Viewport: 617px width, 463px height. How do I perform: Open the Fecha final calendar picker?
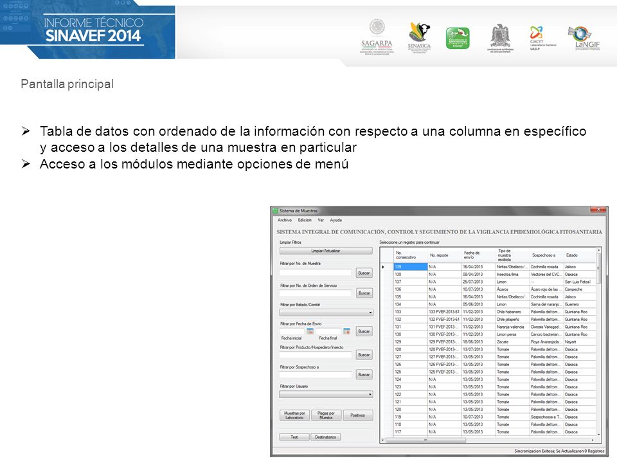(x=346, y=331)
